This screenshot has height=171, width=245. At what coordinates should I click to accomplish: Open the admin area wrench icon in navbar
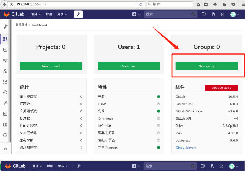click(x=78, y=14)
